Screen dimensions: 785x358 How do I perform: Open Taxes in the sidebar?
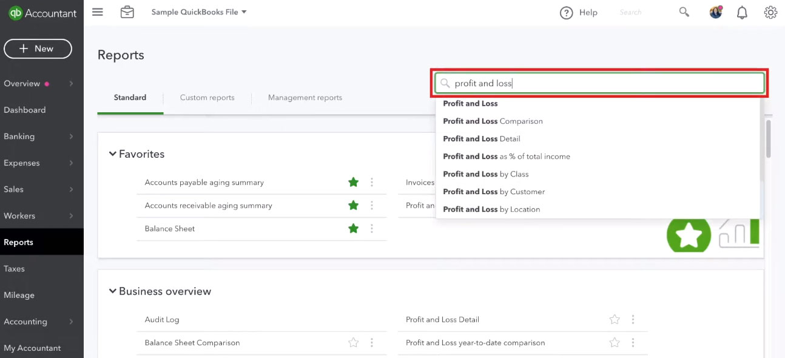click(x=14, y=269)
